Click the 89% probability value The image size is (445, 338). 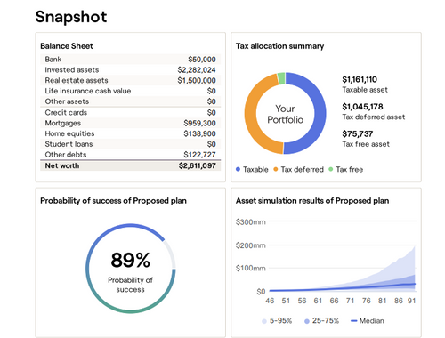pos(131,260)
